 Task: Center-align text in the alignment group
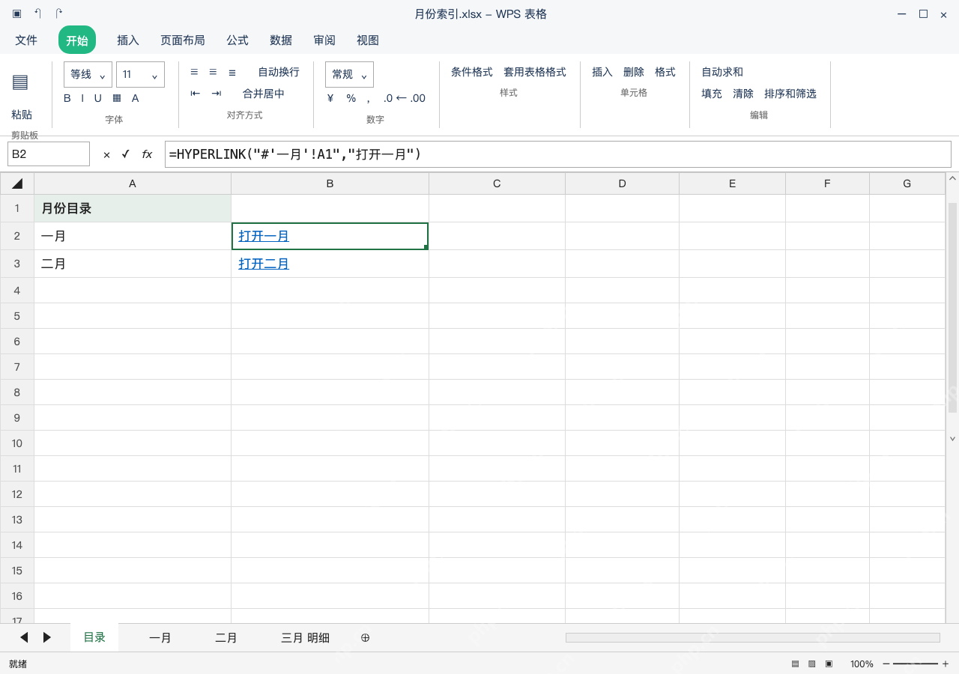[x=213, y=72]
